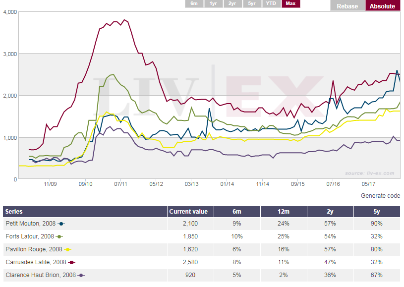
Task: Click Clarence Haut Brion 5y value 67%
Action: click(377, 275)
